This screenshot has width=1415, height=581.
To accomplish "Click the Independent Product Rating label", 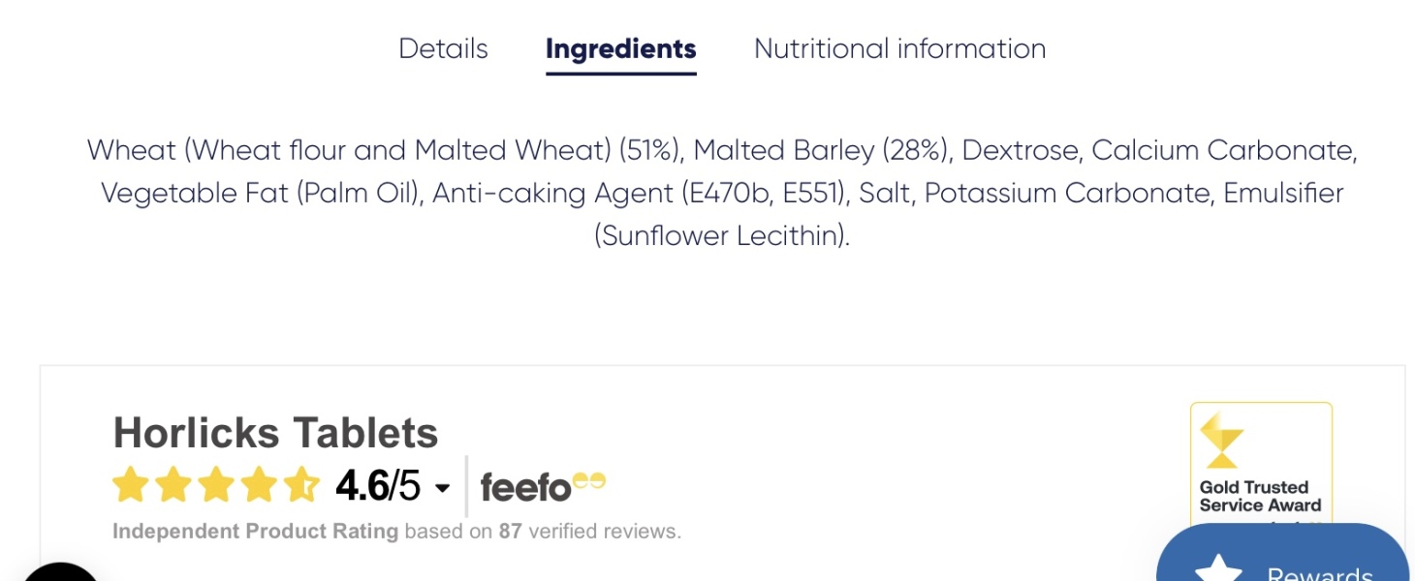I will (x=255, y=532).
